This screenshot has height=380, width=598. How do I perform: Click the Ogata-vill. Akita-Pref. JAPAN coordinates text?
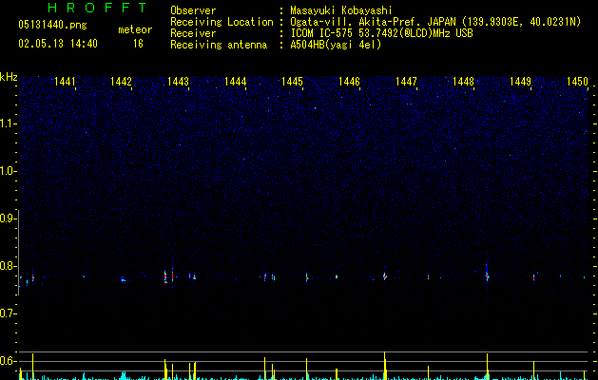tap(435, 22)
